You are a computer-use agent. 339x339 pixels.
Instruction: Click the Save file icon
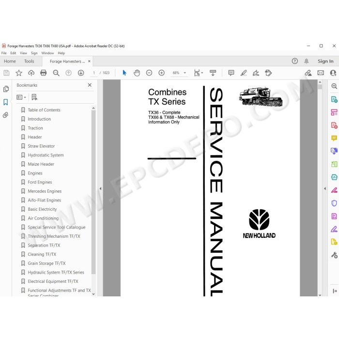pos(6,73)
